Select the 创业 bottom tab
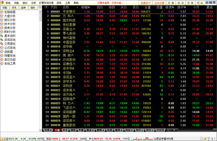Image resolution: width=217 pixels, height=141 pixels. click(x=73, y=130)
